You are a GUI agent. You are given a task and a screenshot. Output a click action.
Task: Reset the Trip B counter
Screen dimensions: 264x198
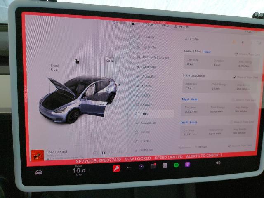pos(193,123)
